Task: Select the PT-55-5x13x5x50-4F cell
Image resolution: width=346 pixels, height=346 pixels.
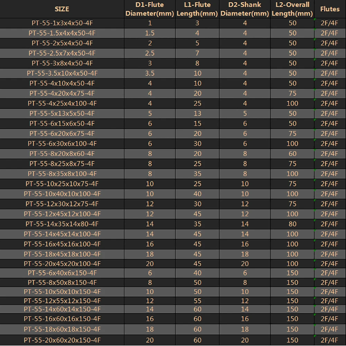Action: [62, 113]
